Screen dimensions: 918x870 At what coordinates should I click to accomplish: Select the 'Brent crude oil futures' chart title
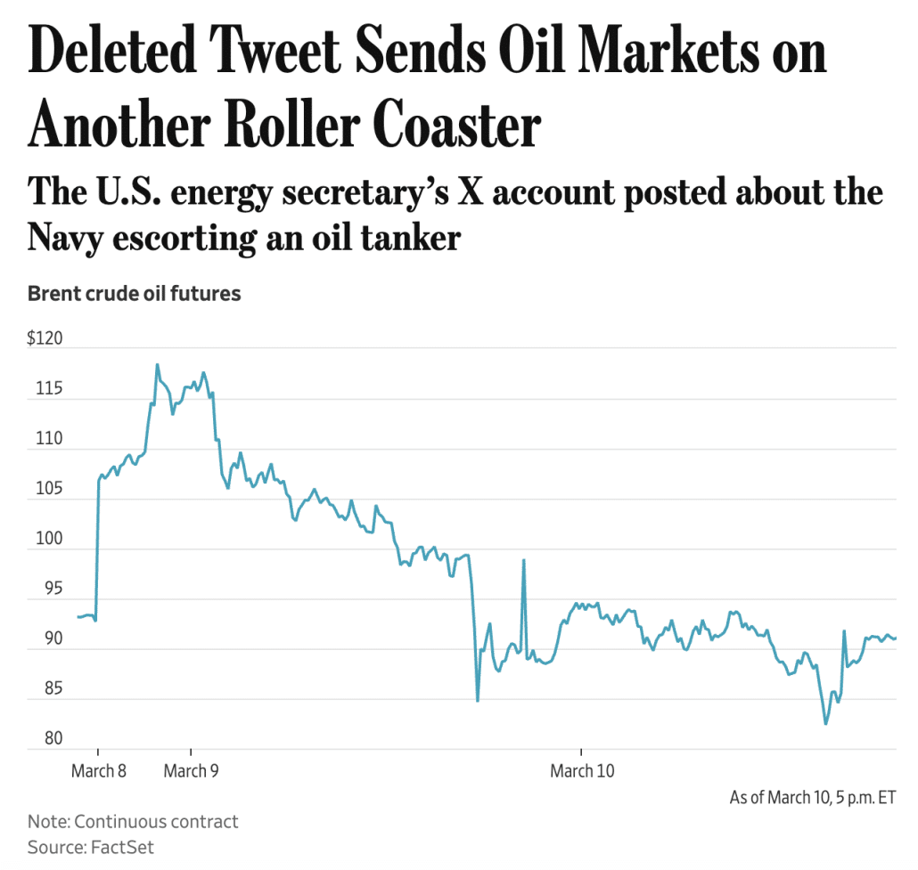click(x=135, y=293)
